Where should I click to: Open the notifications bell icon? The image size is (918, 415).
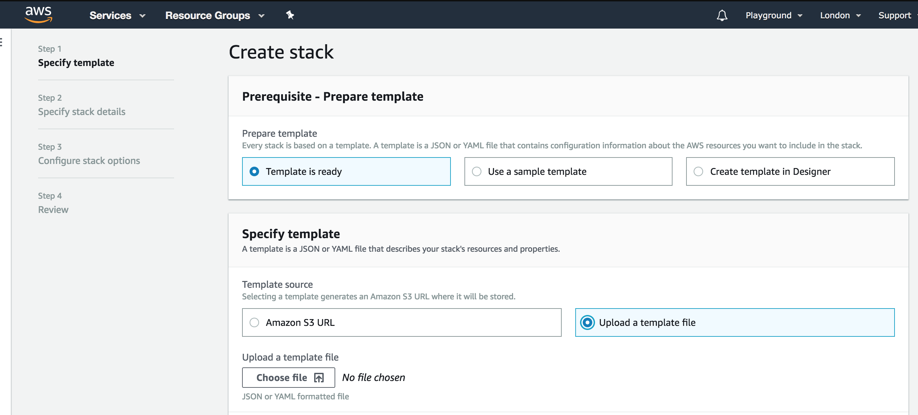tap(721, 15)
